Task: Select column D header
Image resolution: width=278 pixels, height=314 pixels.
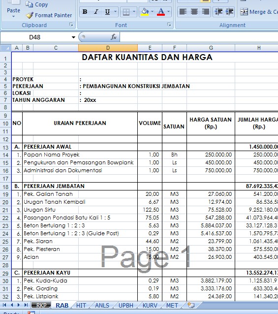Action: coord(108,48)
